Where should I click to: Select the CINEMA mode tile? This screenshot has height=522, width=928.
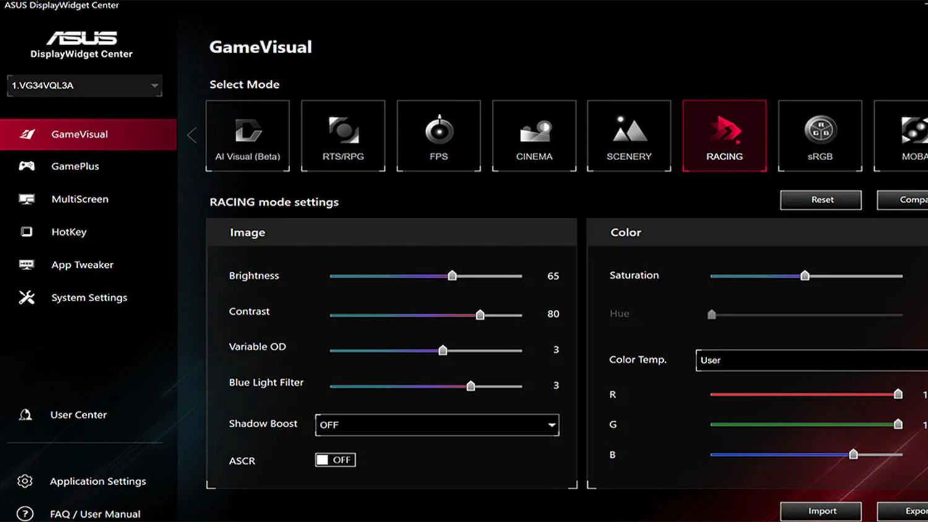pos(534,135)
